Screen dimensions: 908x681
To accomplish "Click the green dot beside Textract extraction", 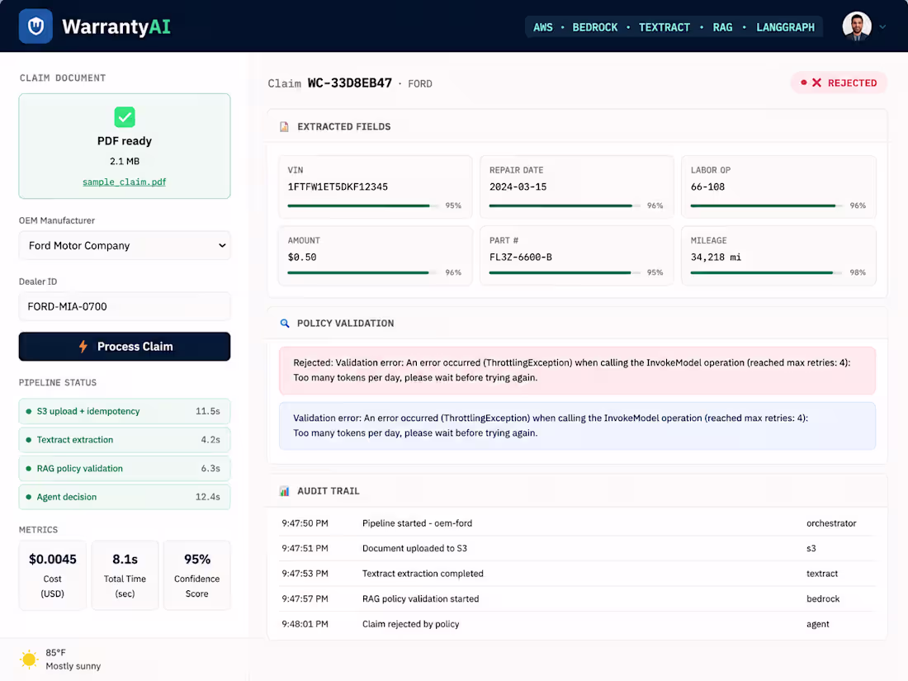I will coord(28,439).
